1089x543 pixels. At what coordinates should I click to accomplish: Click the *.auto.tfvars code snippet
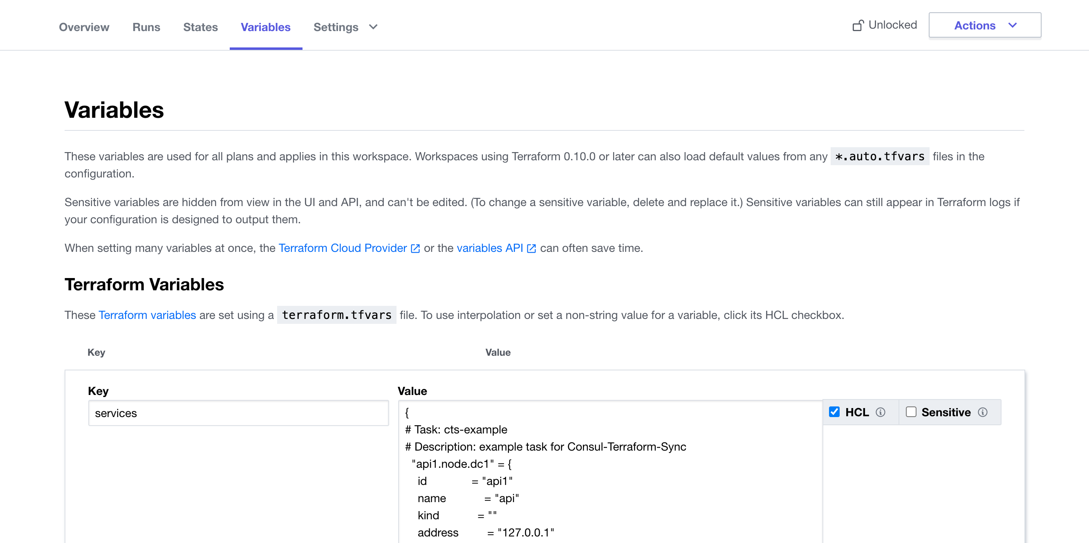[x=880, y=157]
